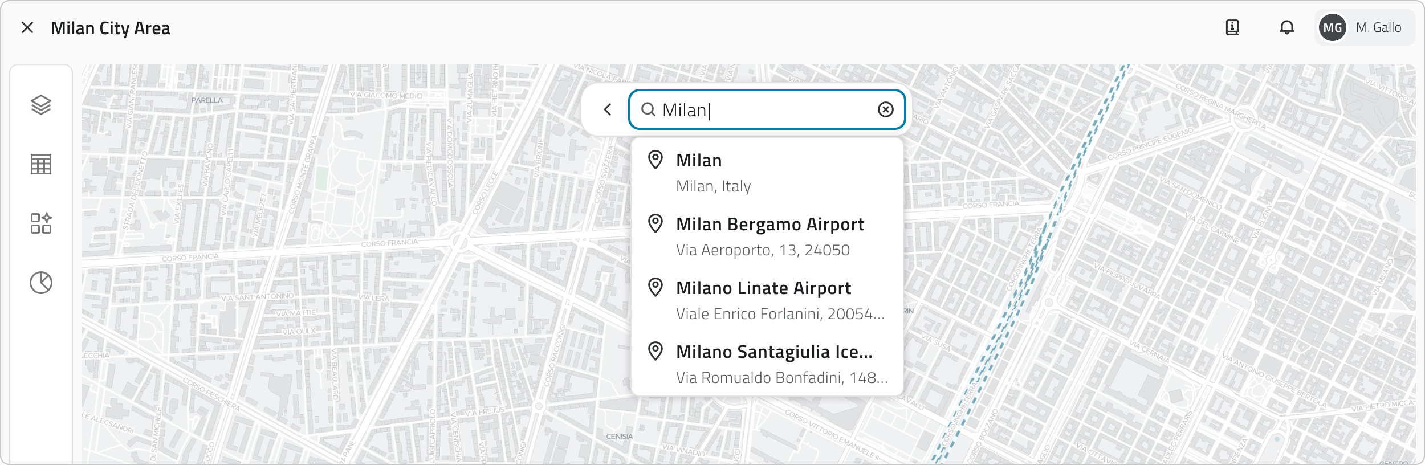Open the pie chart analytics icon
The image size is (1425, 465).
click(41, 283)
